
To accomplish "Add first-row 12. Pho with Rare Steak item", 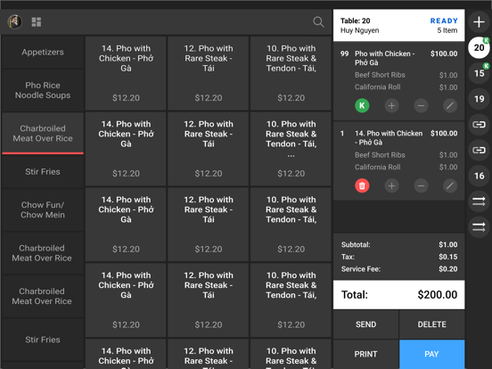I will click(209, 73).
